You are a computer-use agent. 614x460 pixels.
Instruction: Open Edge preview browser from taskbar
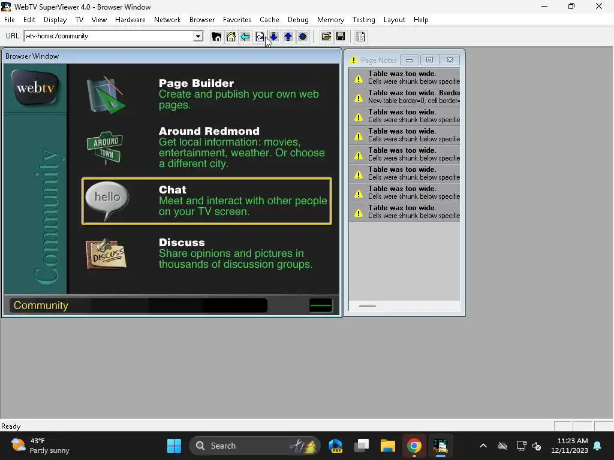click(x=336, y=446)
